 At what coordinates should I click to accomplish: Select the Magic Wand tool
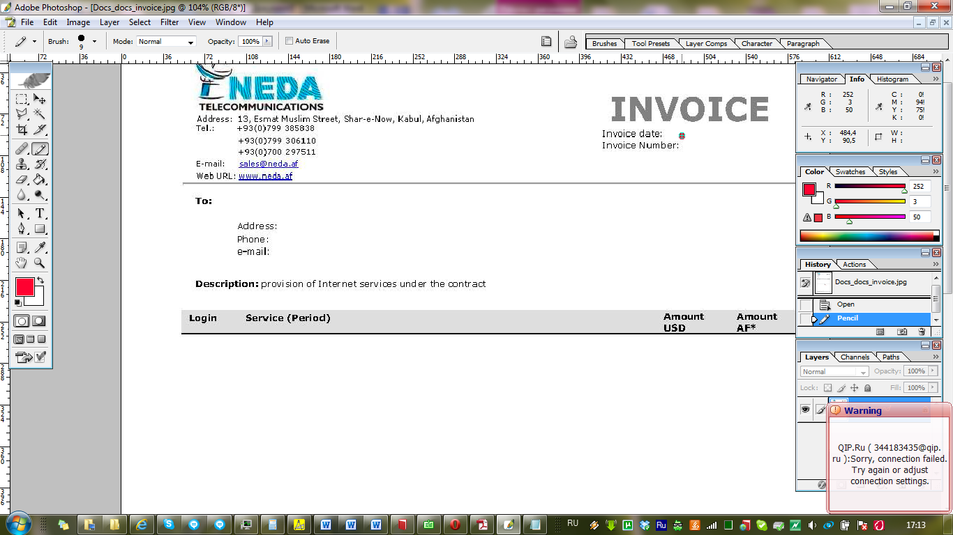40,114
